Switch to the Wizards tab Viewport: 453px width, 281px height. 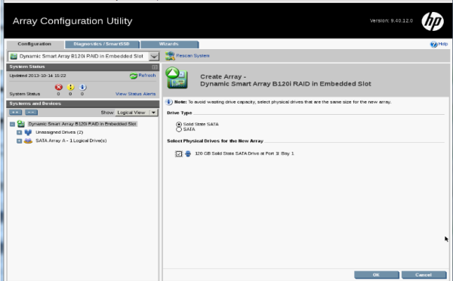169,45
